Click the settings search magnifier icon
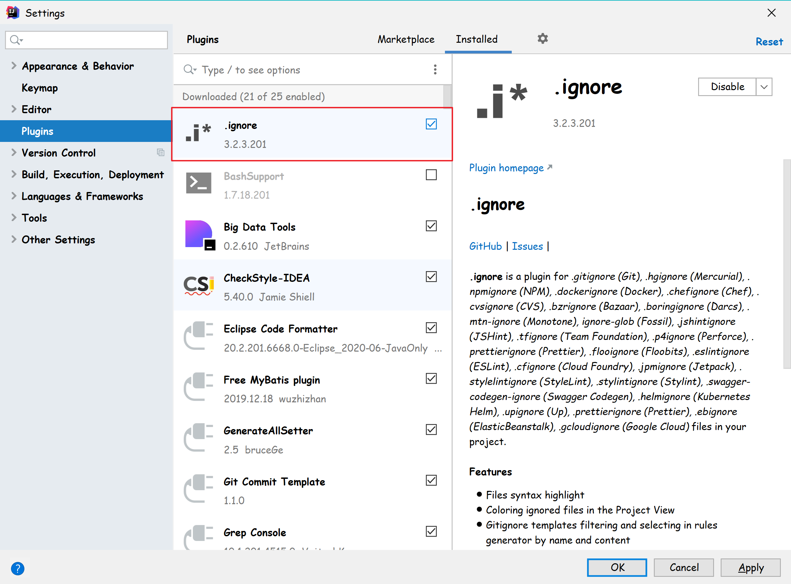This screenshot has height=584, width=791. pyautogui.click(x=16, y=40)
